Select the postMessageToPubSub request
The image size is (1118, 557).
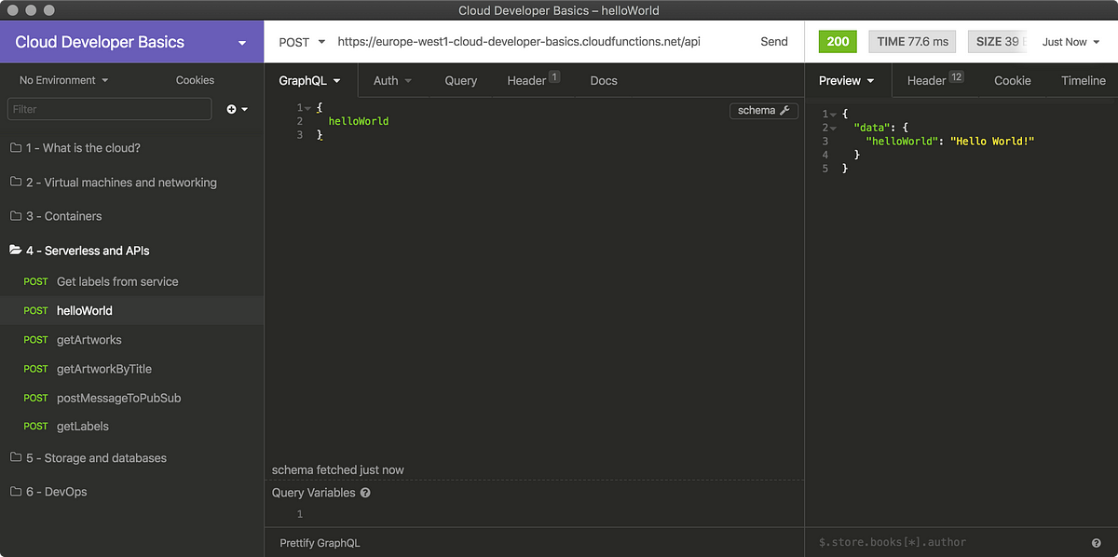[132, 398]
